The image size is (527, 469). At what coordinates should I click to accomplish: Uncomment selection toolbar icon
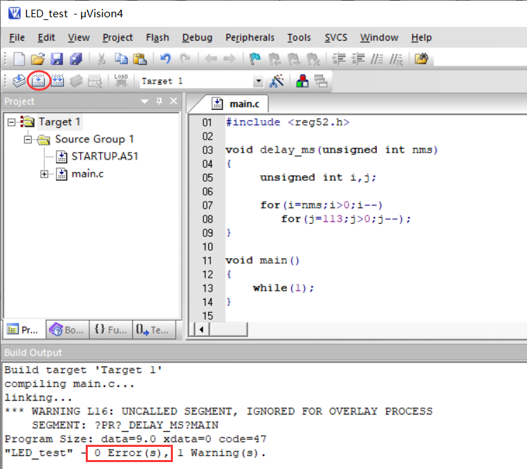(396, 59)
